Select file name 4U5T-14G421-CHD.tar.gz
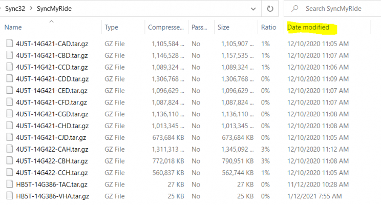The height and width of the screenshot is (205, 381). point(52,126)
